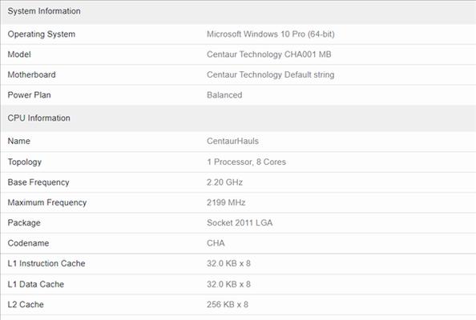Click Centaur Technology CHA001 MB text
Image resolution: width=476 pixels, height=320 pixels.
[x=269, y=54]
